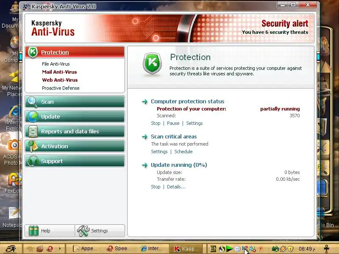Image resolution: width=339 pixels, height=254 pixels.
Task: Click 'You have 6 security threats' message
Action: pyautogui.click(x=275, y=32)
